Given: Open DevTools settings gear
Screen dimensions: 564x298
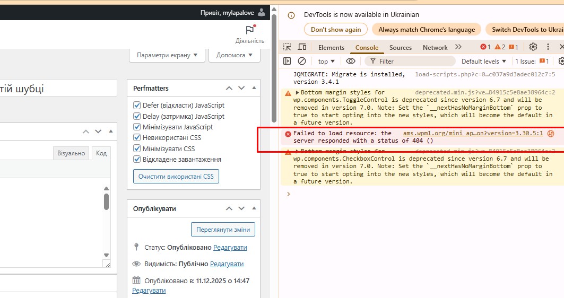Looking at the screenshot, I should 533,47.
